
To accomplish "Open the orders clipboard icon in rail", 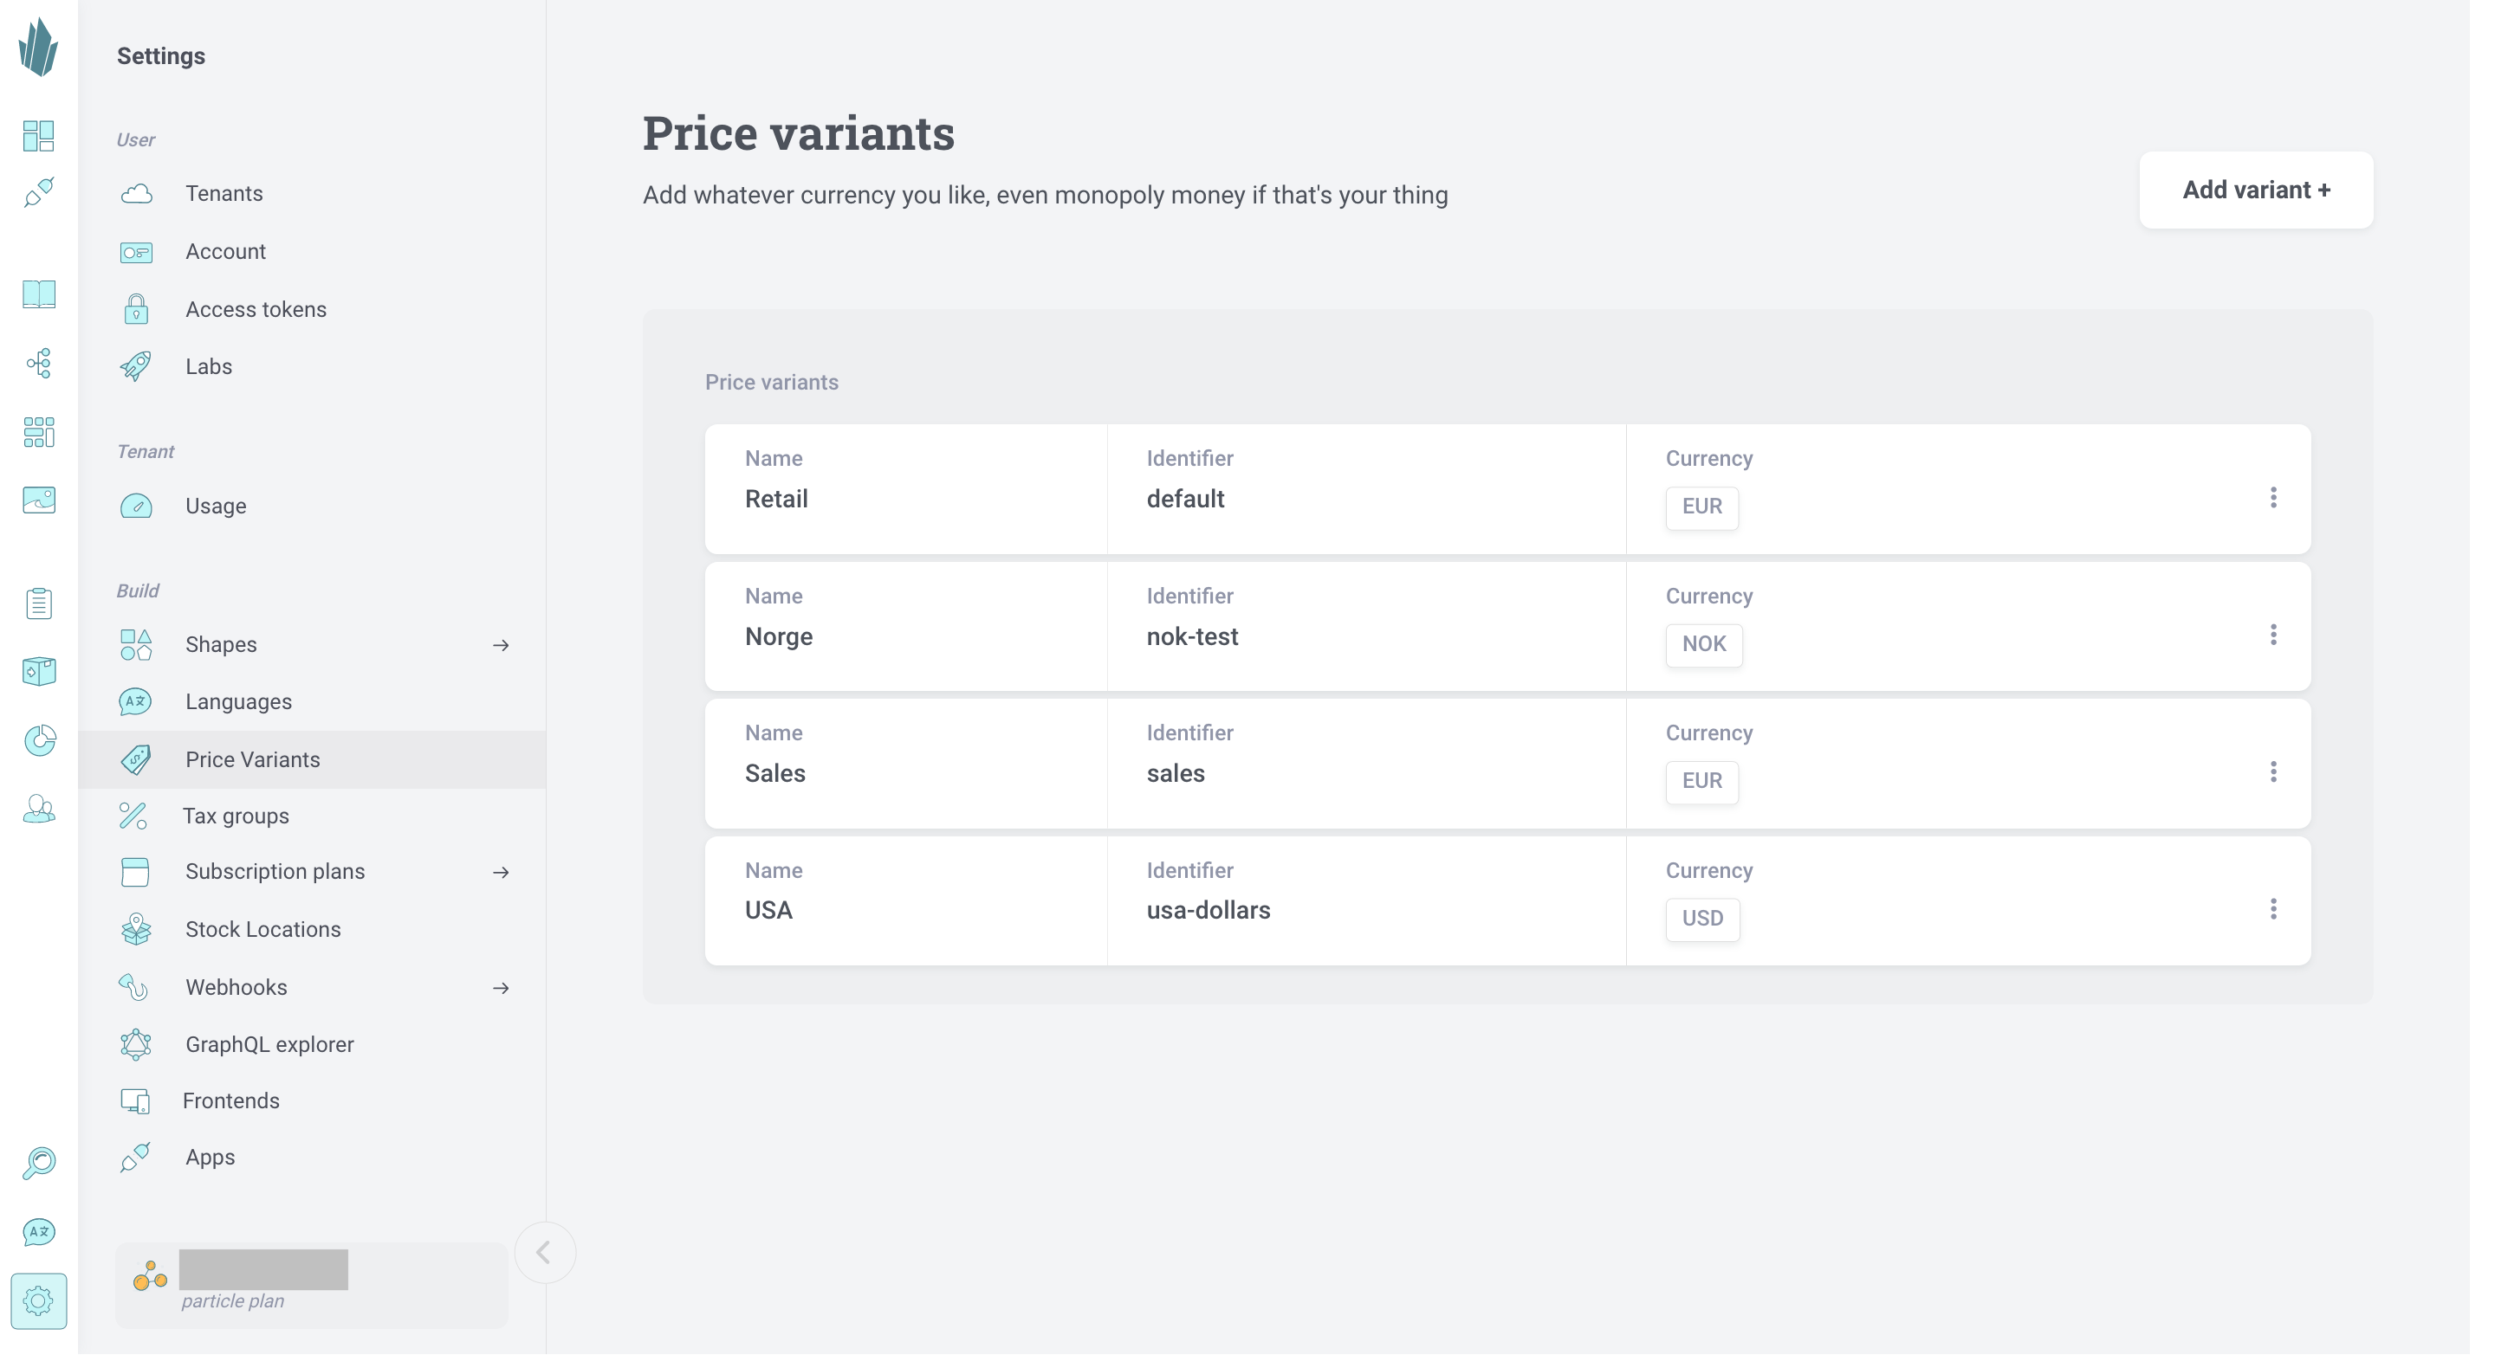I will 39,603.
